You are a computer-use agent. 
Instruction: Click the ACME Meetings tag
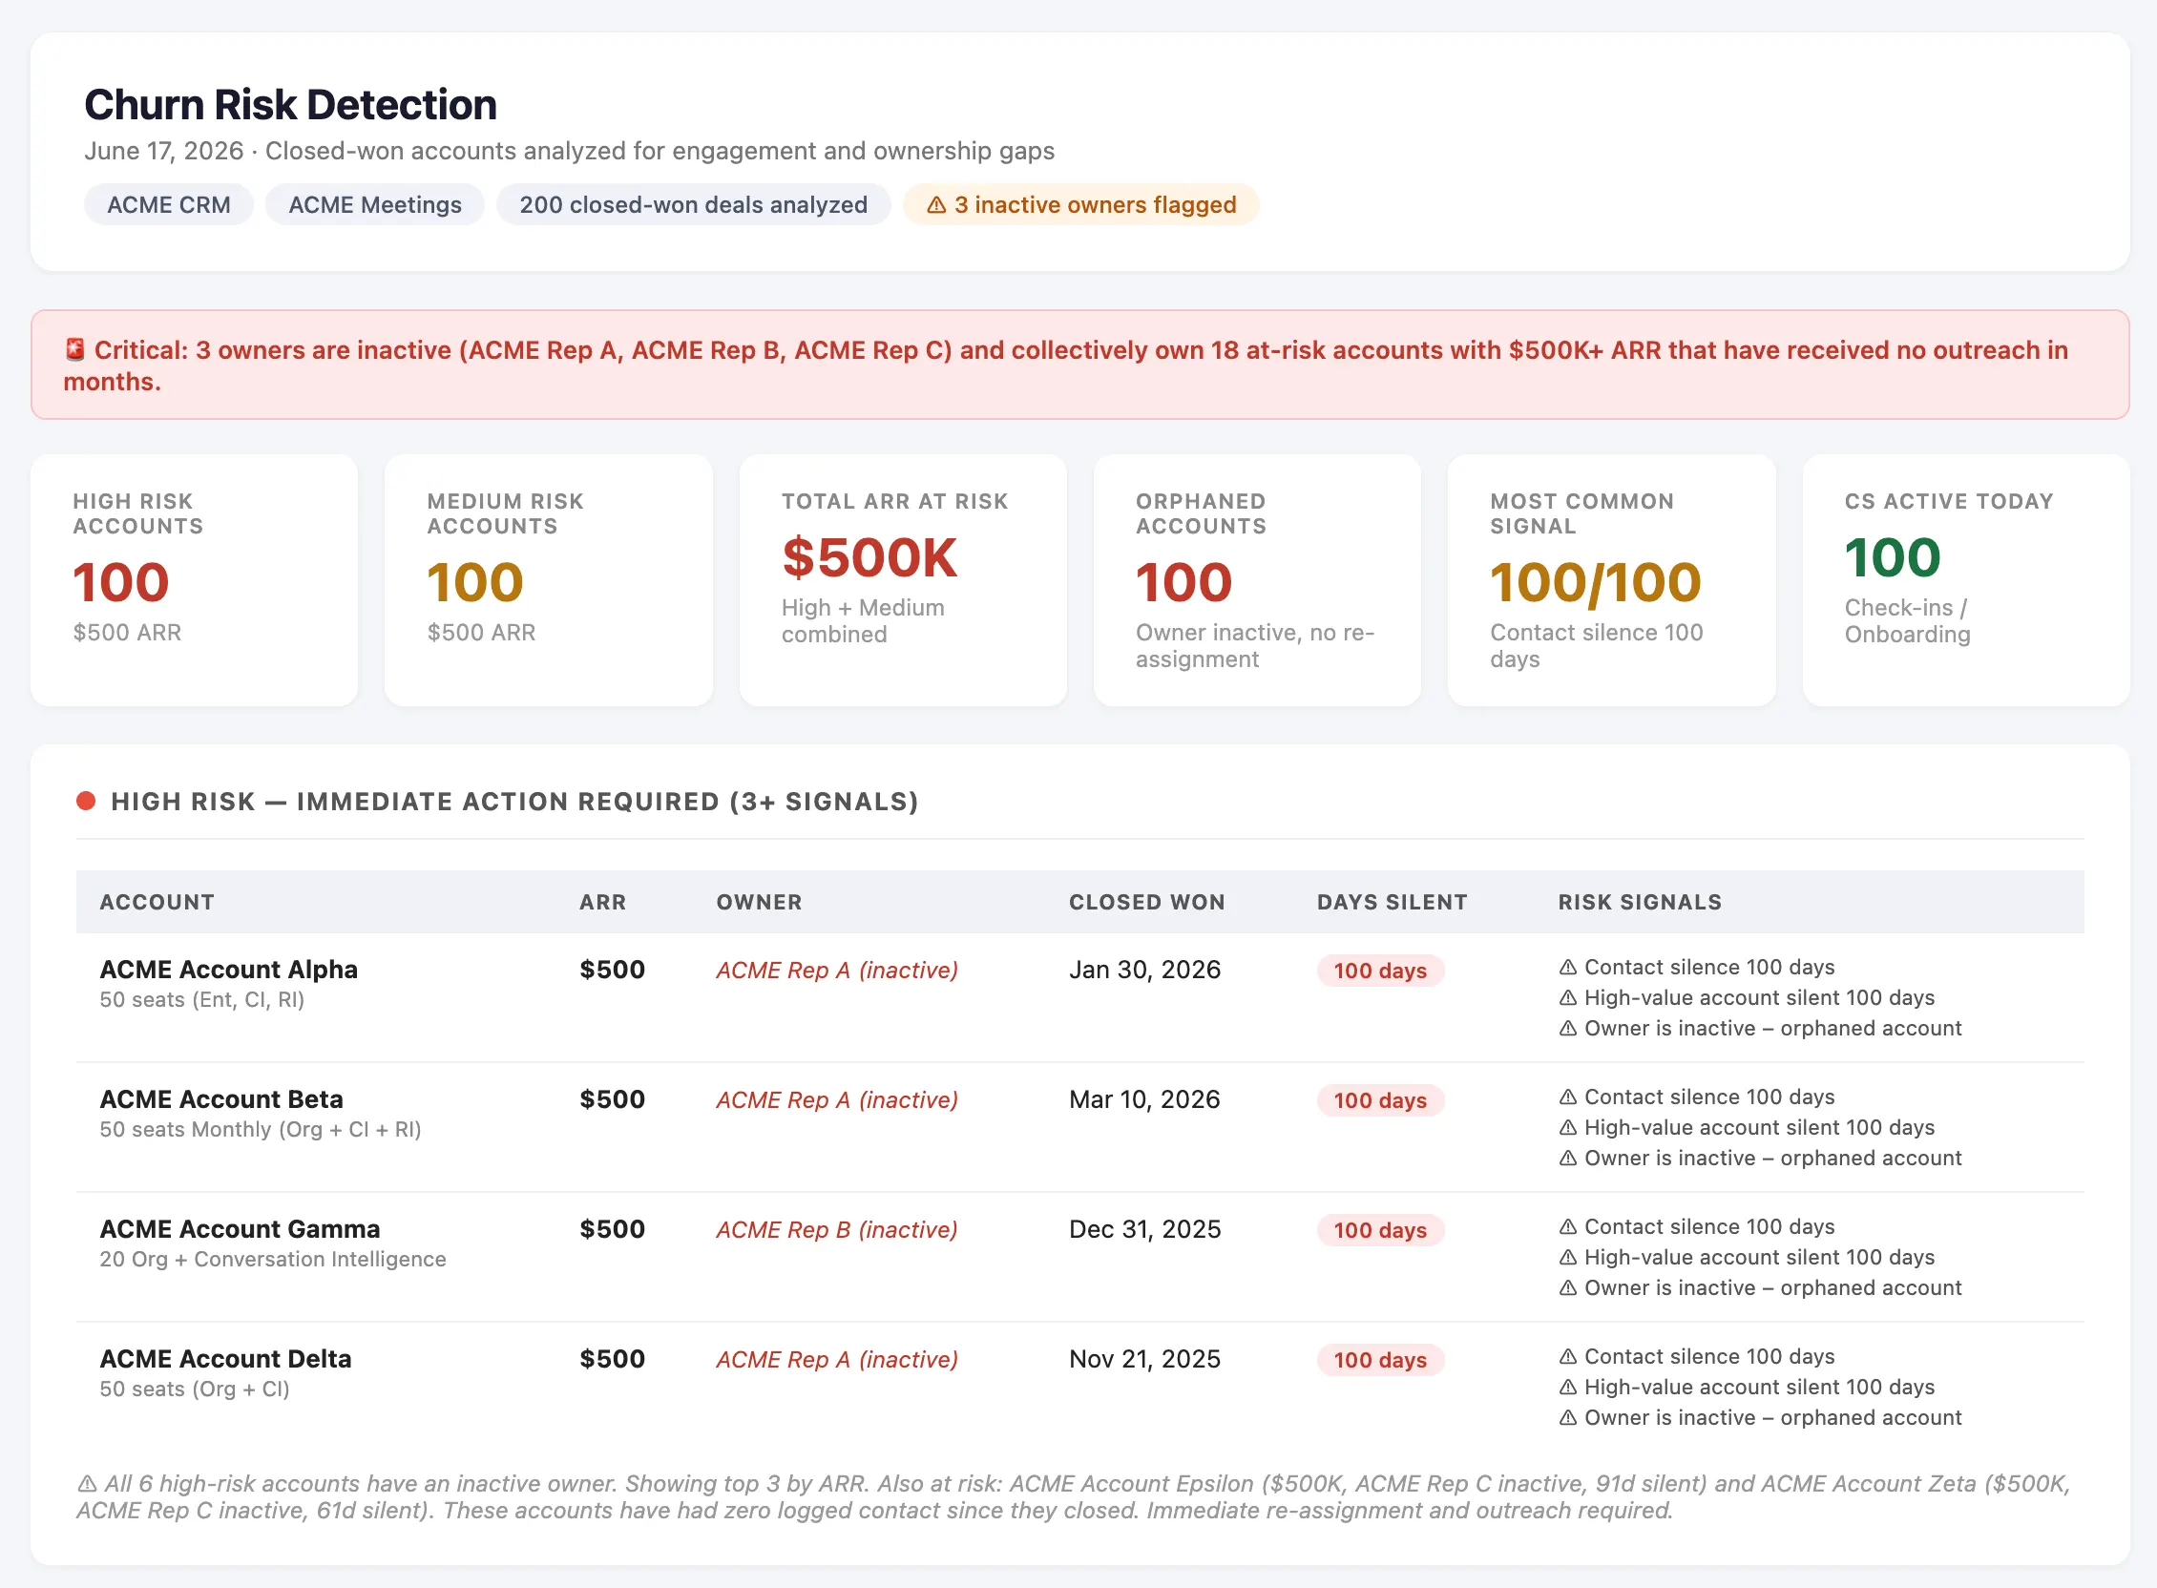(375, 205)
